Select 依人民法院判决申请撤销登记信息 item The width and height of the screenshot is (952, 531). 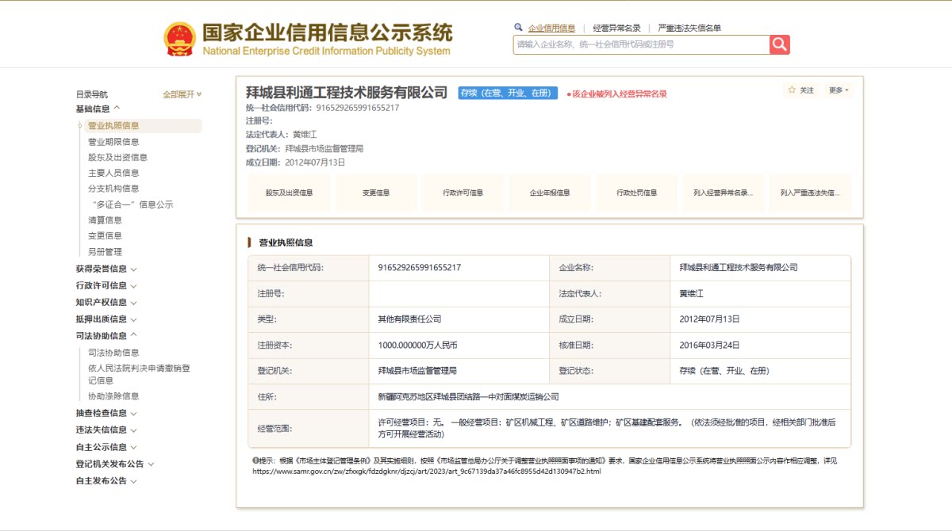point(139,374)
